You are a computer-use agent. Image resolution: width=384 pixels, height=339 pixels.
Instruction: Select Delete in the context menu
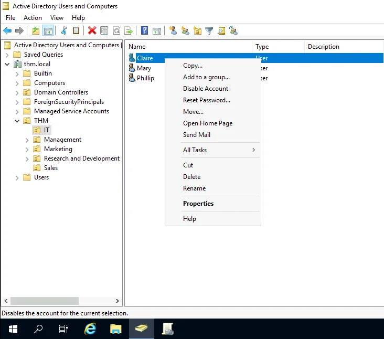coord(212,177)
